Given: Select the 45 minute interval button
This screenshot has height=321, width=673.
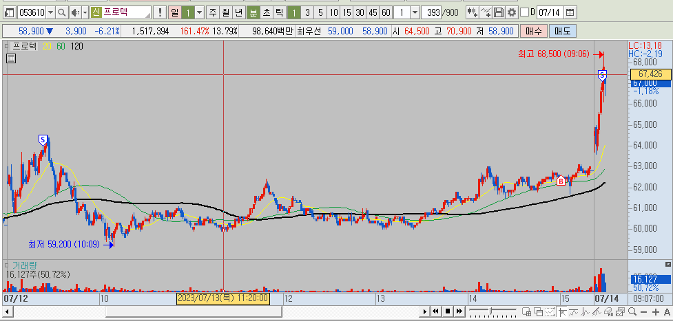Looking at the screenshot, I should [x=373, y=12].
